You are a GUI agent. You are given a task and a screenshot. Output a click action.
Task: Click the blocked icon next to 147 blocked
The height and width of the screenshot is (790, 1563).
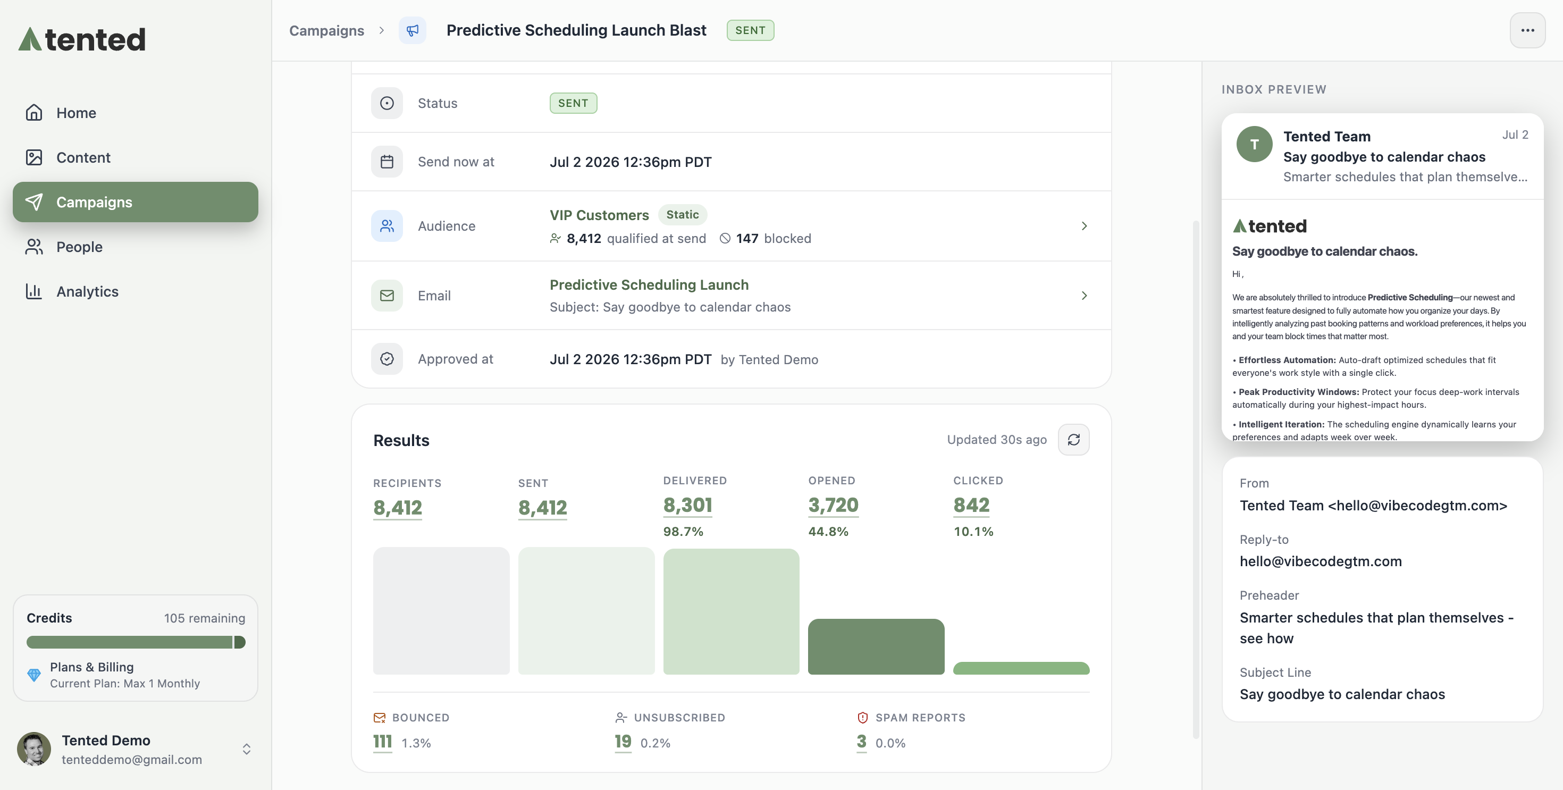pos(725,239)
